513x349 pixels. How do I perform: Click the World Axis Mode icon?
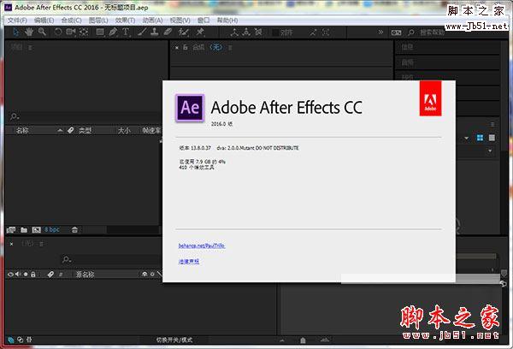[x=246, y=33]
